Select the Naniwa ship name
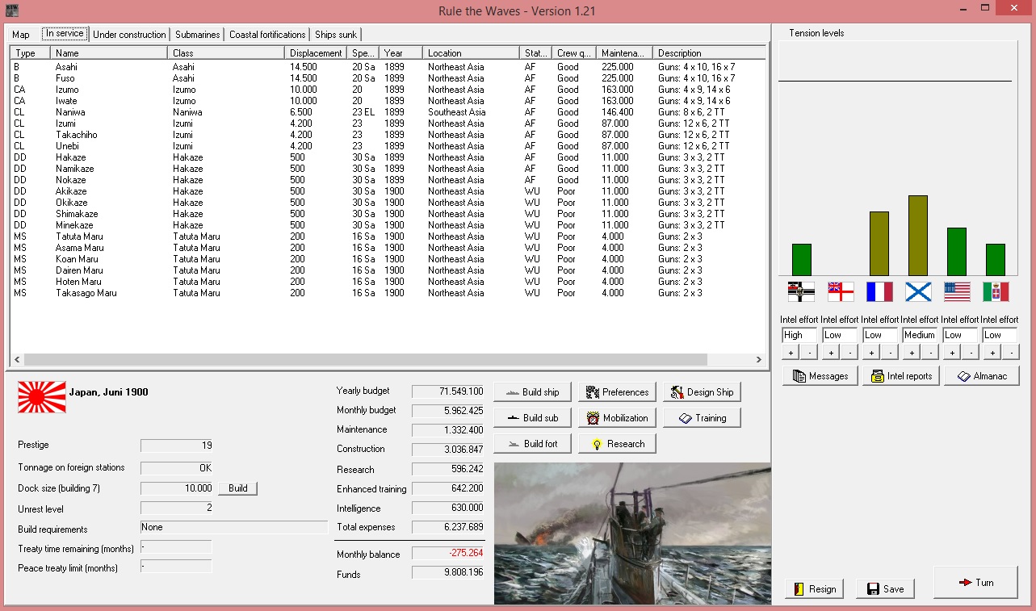 [x=70, y=112]
